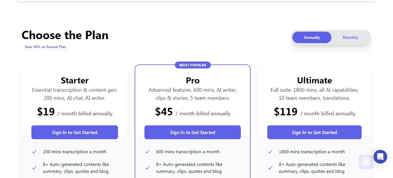Select the Pro plan heading
The height and width of the screenshot is (178, 393).
[193, 80]
